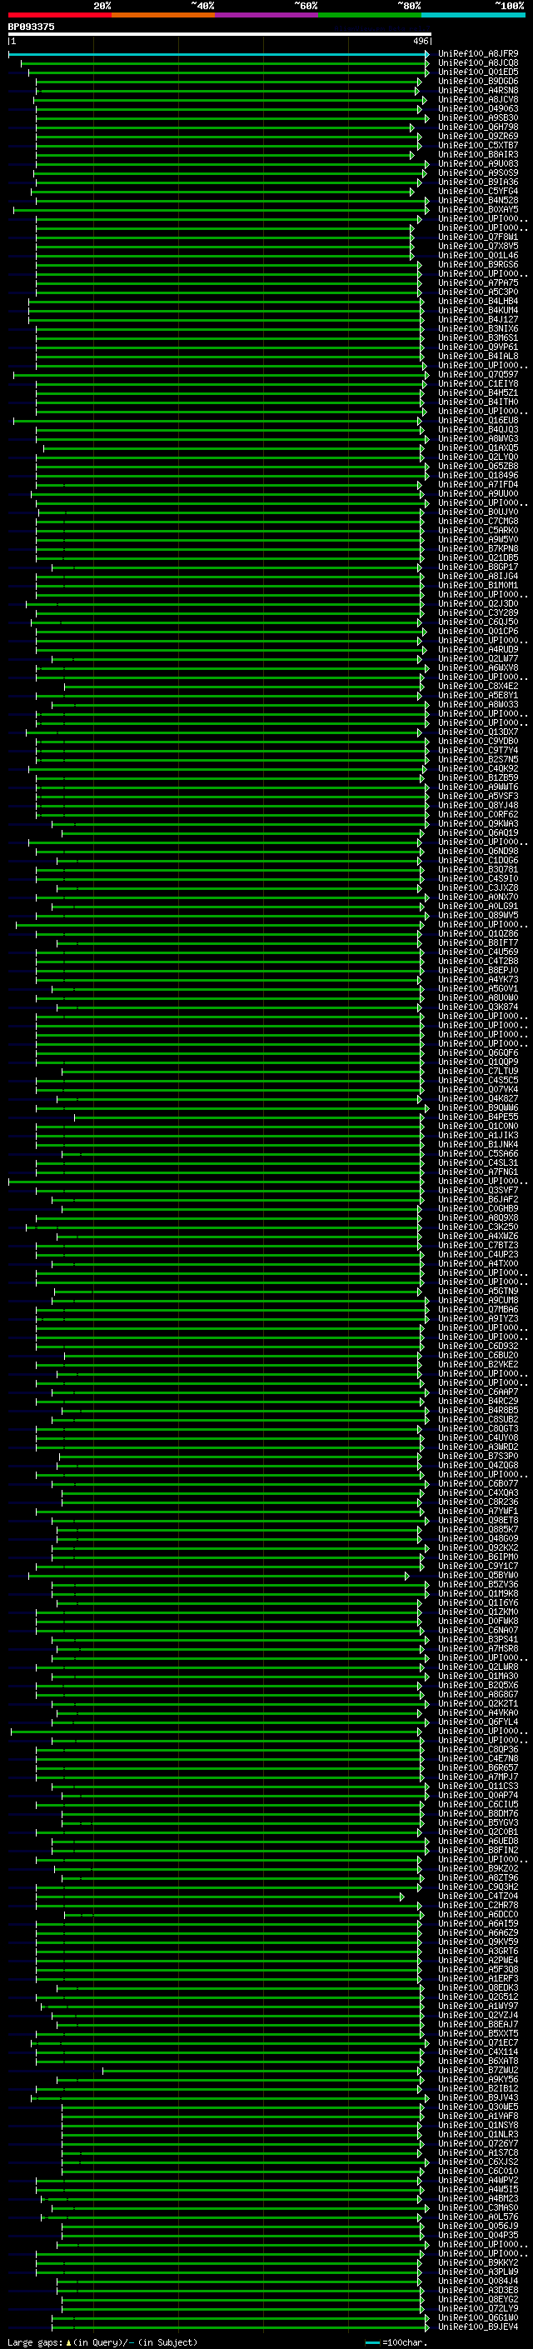Select the UniRef100_C5SA66 label
The height and width of the screenshot is (2349, 533).
pyautogui.click(x=478, y=1153)
